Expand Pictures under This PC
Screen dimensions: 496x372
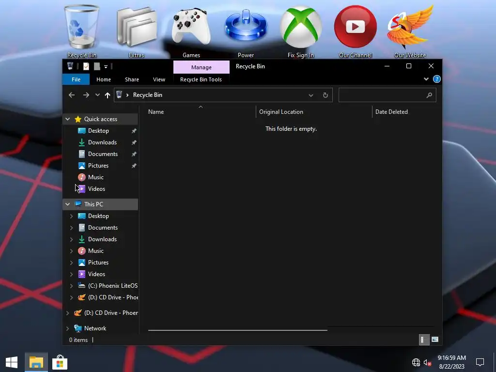(x=72, y=263)
